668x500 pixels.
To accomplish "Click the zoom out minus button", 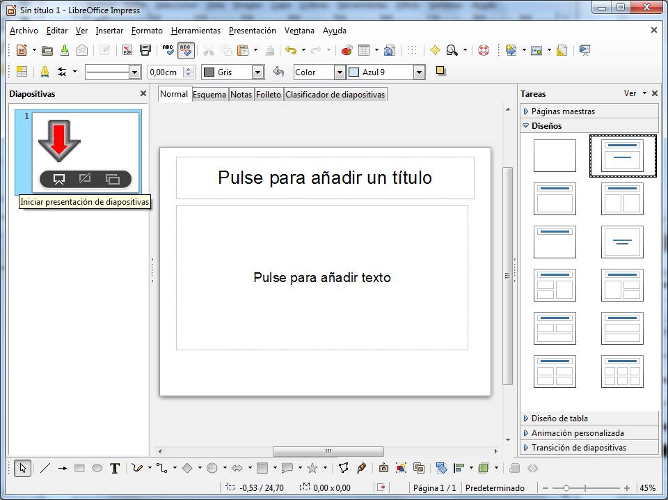I will point(545,488).
